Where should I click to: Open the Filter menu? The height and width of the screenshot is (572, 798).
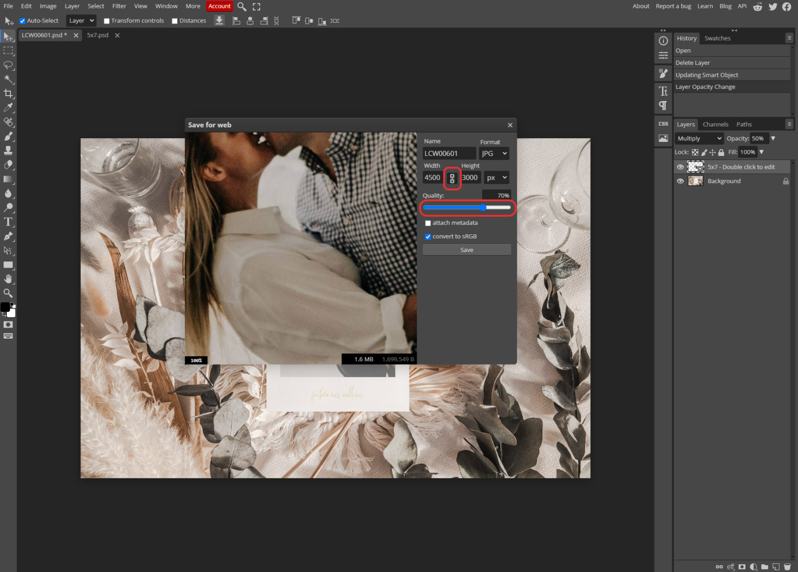(x=119, y=6)
